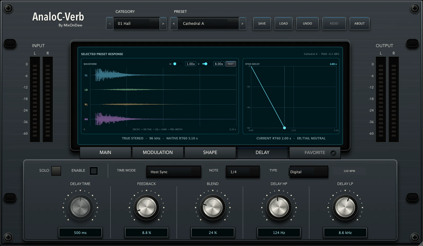
Task: Click the 2.00 s RT60 decay value
Action: (x=333, y=64)
